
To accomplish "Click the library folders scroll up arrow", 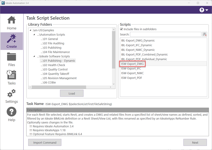I will [x=114, y=29].
